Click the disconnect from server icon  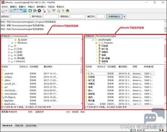pyautogui.click(x=44, y=11)
